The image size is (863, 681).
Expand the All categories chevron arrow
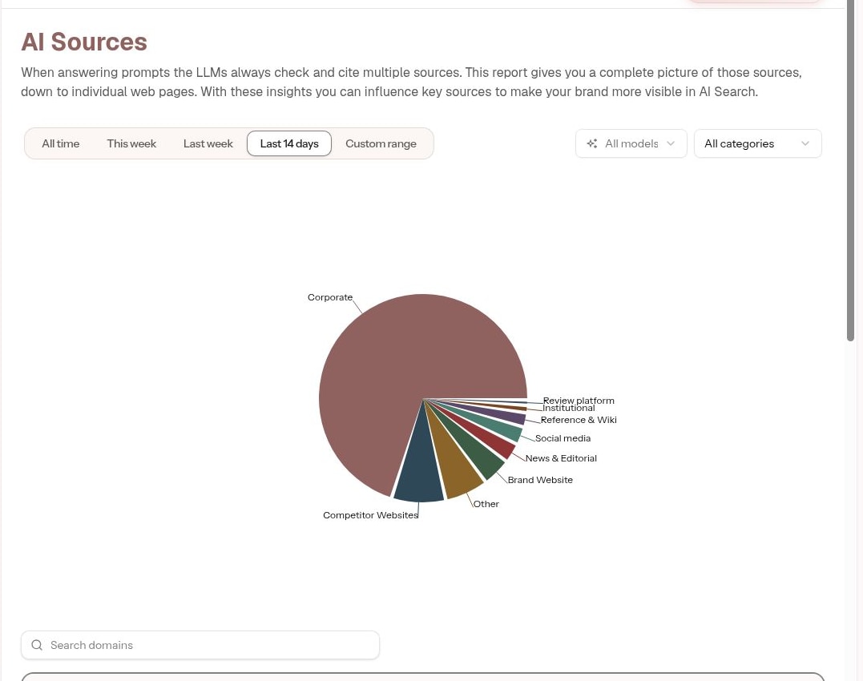[x=805, y=143]
